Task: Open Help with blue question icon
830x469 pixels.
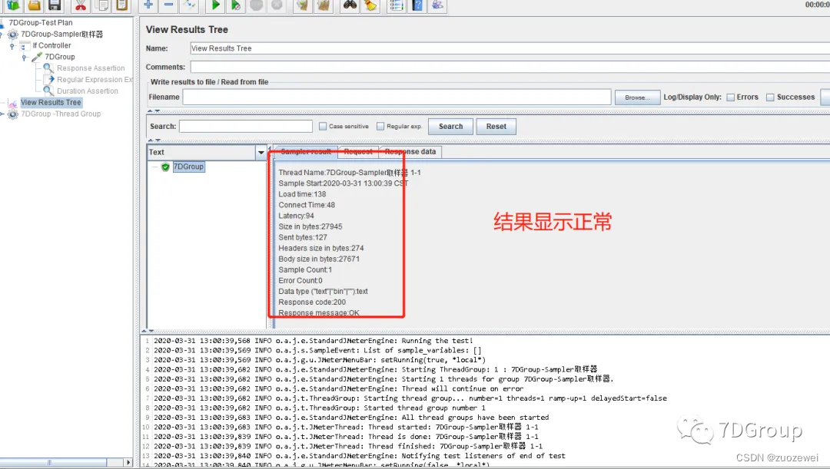Action: click(417, 5)
